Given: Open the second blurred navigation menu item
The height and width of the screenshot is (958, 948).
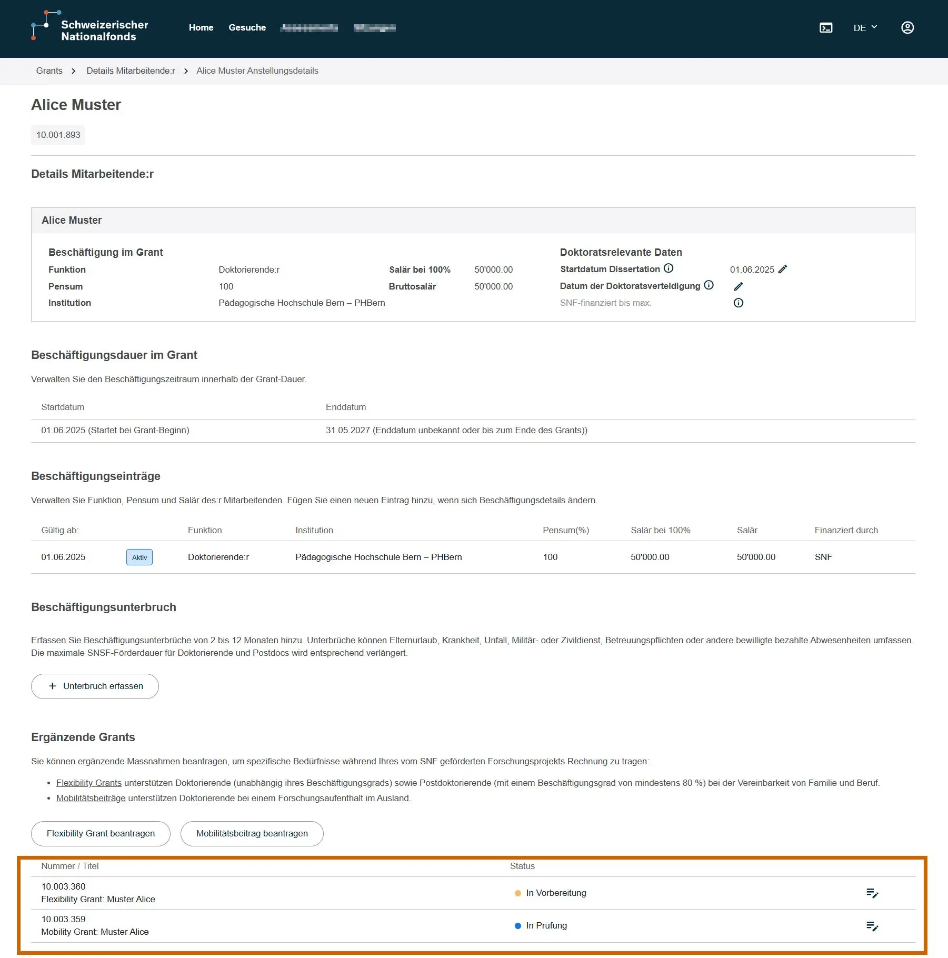Looking at the screenshot, I should pyautogui.click(x=374, y=28).
